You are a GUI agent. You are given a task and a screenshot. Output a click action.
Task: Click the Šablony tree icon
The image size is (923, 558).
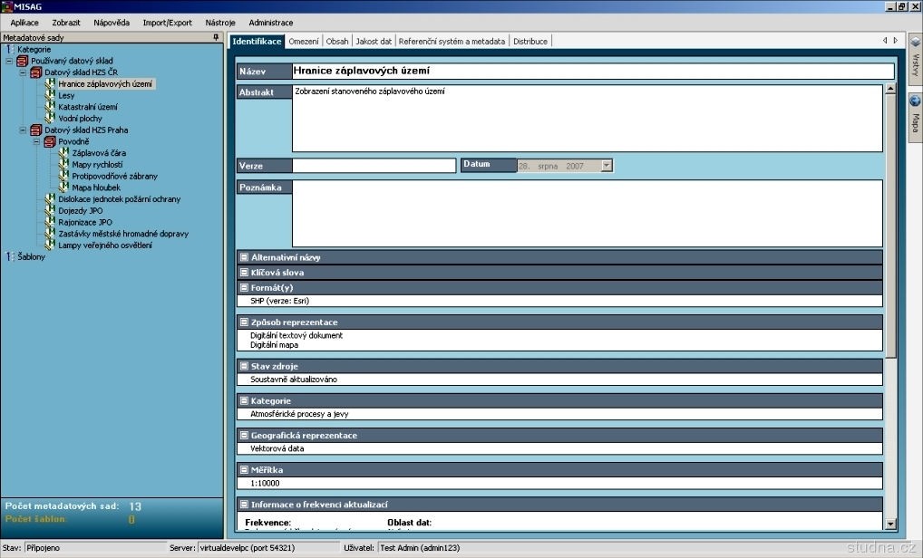tap(10, 256)
